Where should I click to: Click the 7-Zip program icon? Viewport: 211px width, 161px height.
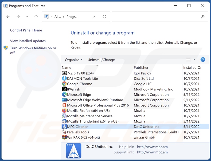click(x=64, y=73)
